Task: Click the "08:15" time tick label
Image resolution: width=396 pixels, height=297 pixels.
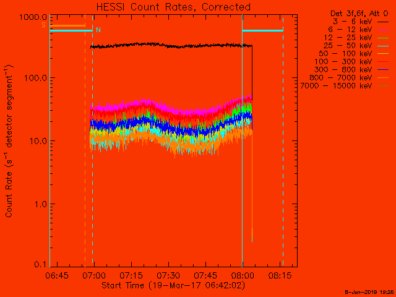Action: (x=280, y=275)
